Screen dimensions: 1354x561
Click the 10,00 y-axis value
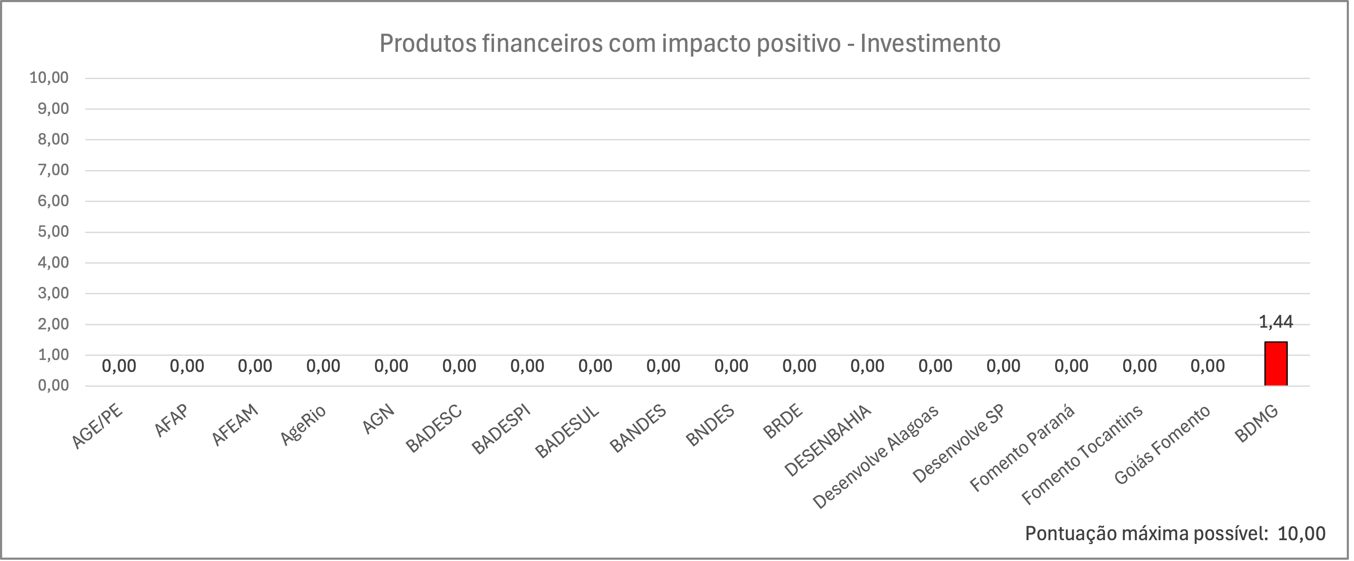tap(49, 78)
